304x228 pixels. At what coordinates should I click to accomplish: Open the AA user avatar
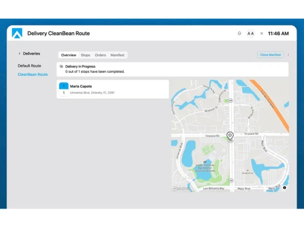point(250,33)
